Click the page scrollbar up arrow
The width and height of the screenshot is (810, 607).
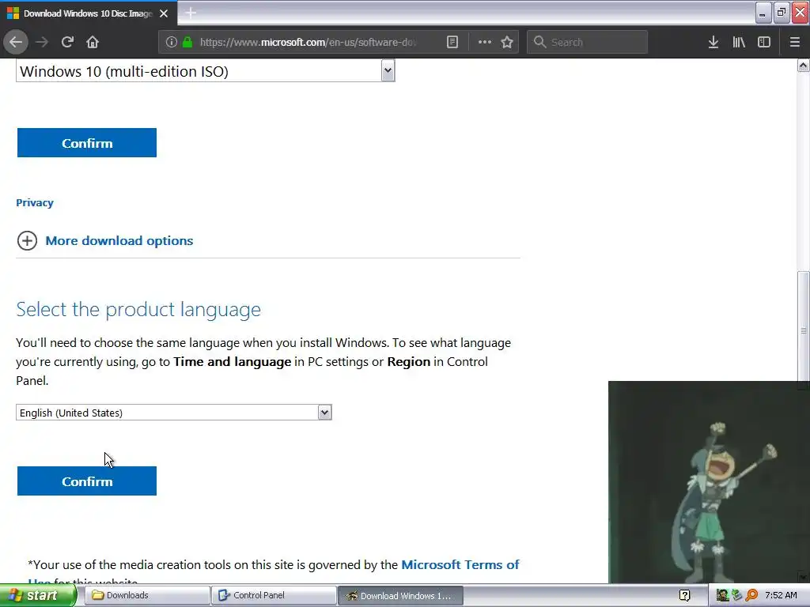pyautogui.click(x=804, y=65)
